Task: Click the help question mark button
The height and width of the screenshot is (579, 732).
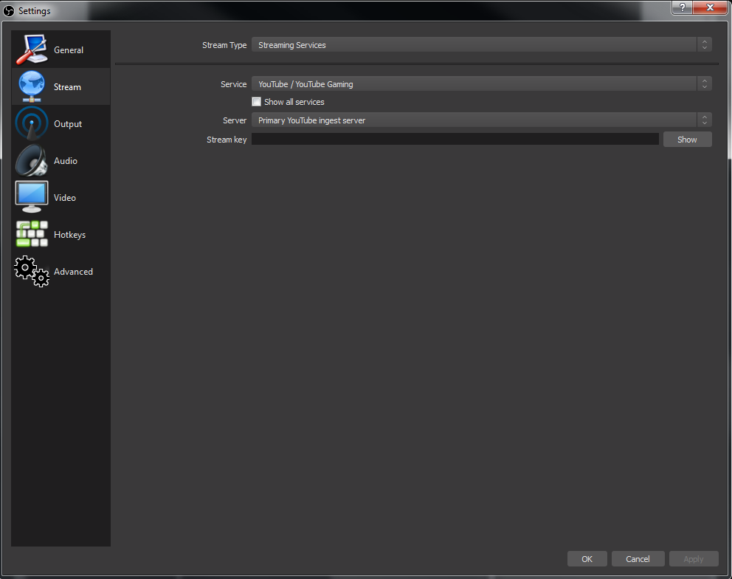Action: (x=682, y=7)
